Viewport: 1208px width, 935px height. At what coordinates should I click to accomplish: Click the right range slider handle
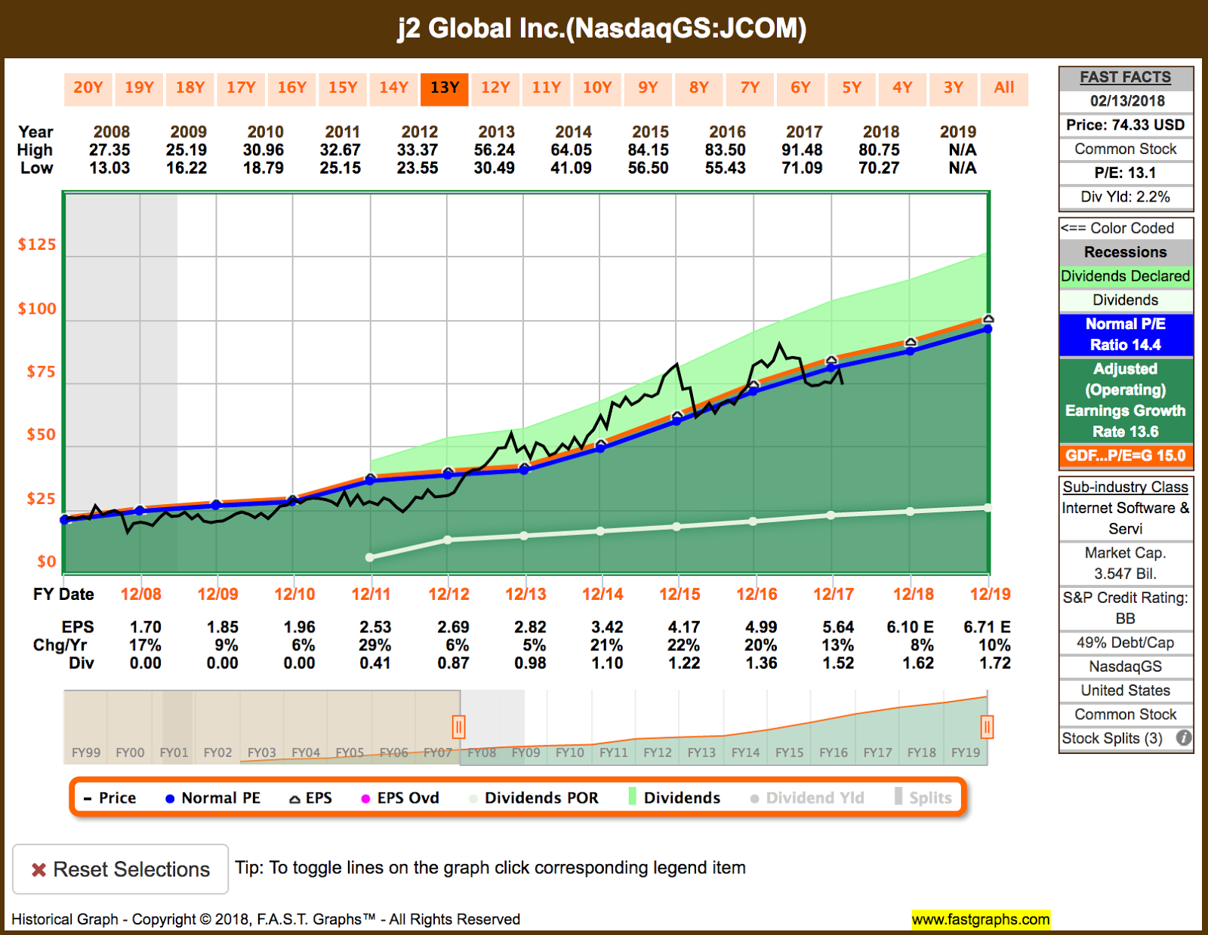pos(987,727)
